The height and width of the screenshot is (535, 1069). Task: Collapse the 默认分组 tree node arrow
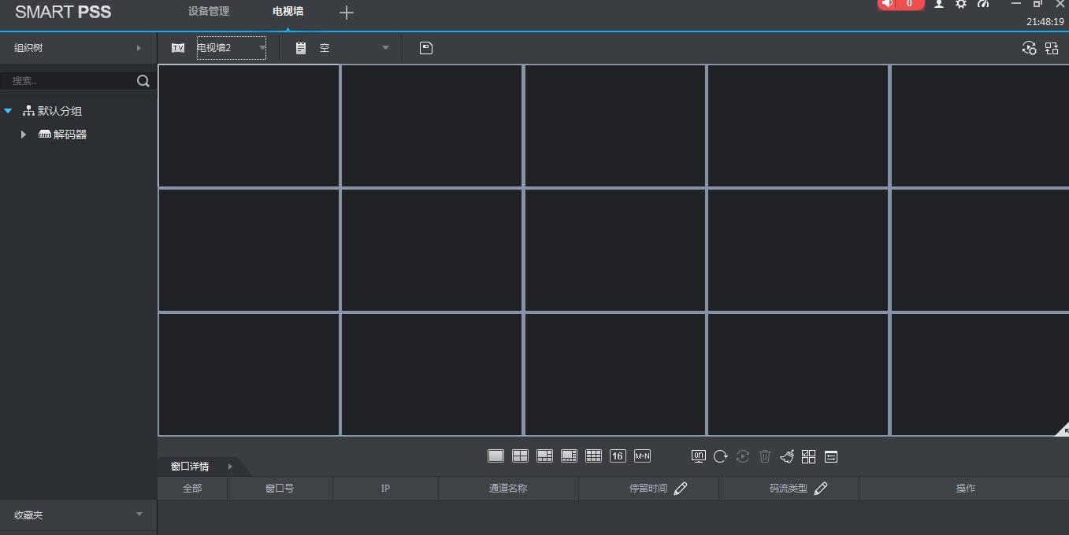click(x=8, y=111)
